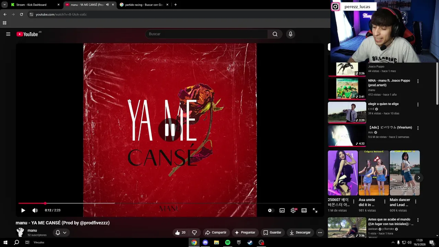Image resolution: width=439 pixels, height=247 pixels.
Task: Mute the video volume
Action: coord(35,210)
